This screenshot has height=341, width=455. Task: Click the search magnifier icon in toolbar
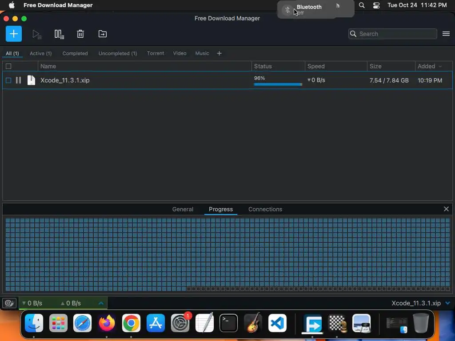point(353,34)
